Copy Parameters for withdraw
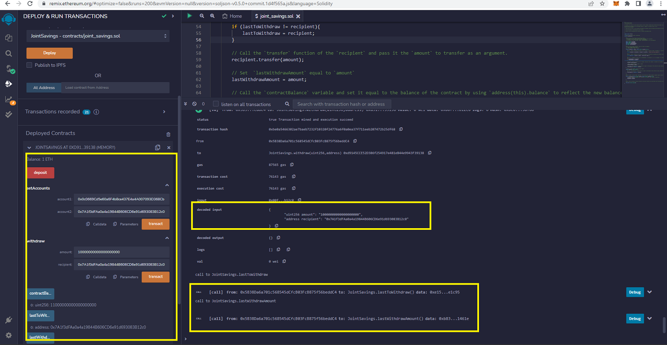Image resolution: width=667 pixels, height=345 pixels. pos(125,277)
